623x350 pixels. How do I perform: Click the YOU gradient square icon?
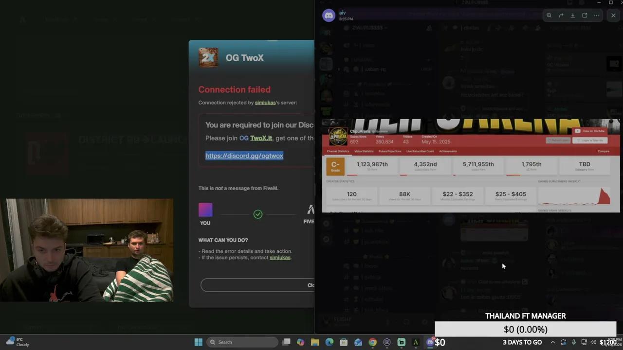205,210
